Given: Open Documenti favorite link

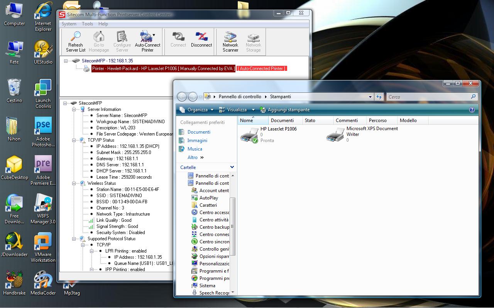Looking at the screenshot, I should tap(199, 132).
